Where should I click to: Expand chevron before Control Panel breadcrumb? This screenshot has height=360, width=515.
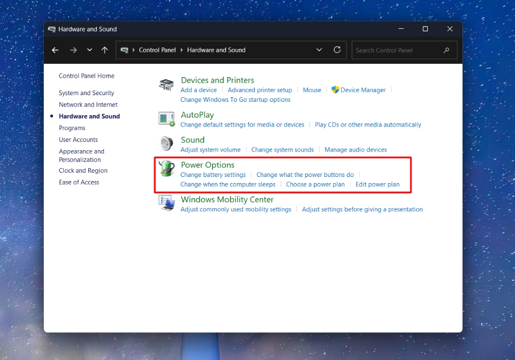[x=134, y=50]
